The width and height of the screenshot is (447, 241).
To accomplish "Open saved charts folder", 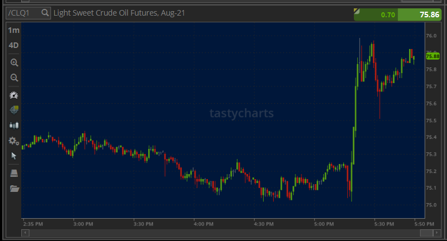I will [14, 189].
